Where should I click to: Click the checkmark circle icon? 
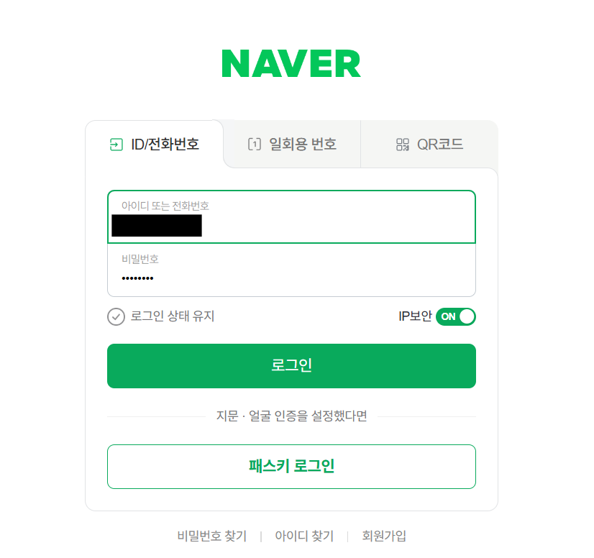(x=116, y=316)
